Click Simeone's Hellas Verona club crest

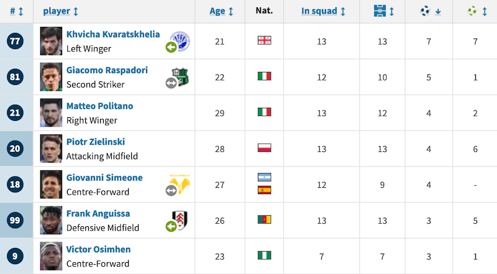click(180, 183)
